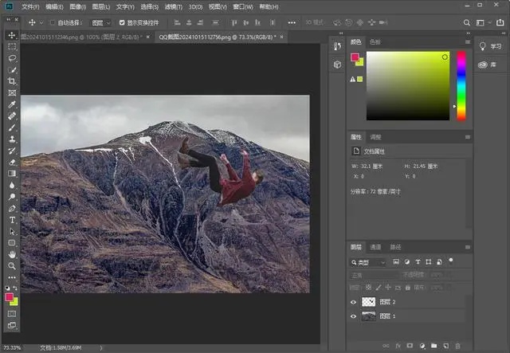Uncheck the 显示变换控件 checkbox
The image size is (510, 353).
pos(121,23)
